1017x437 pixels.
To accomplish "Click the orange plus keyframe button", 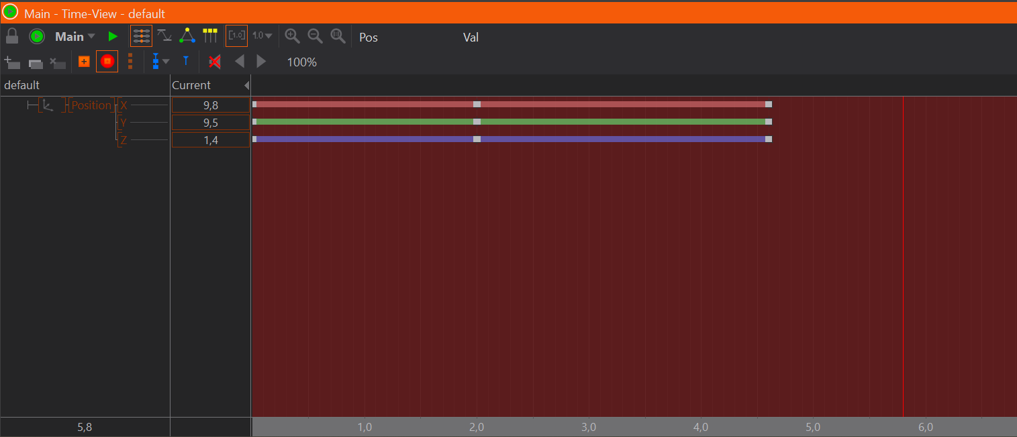I will click(x=84, y=62).
